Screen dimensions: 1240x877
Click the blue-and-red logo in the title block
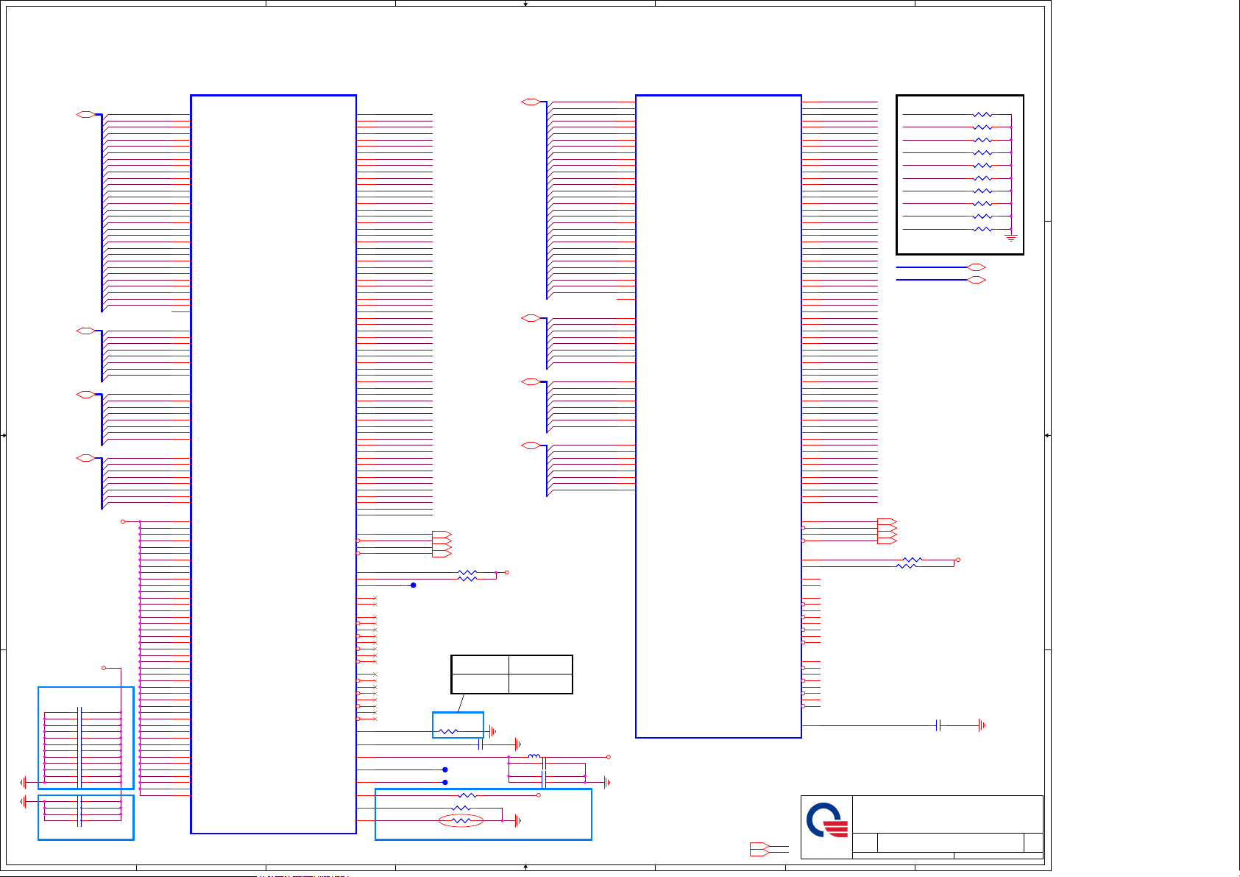coord(828,820)
